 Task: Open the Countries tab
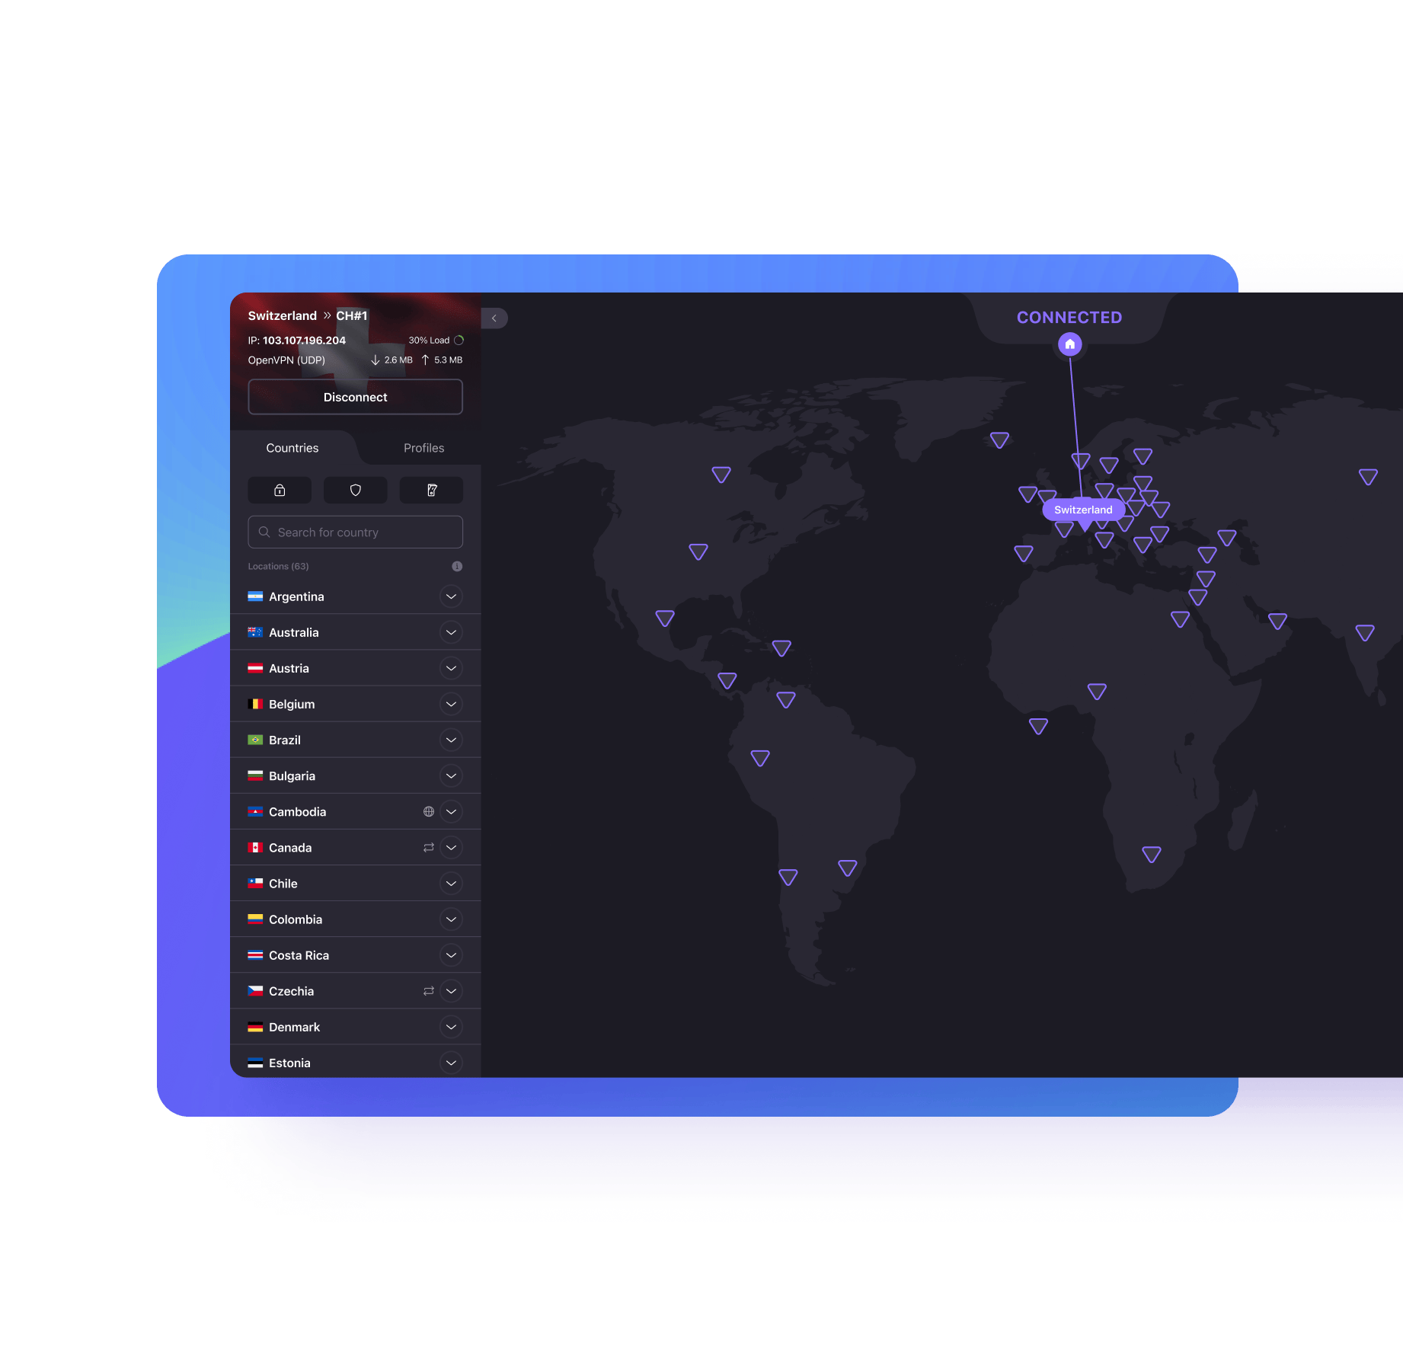292,448
